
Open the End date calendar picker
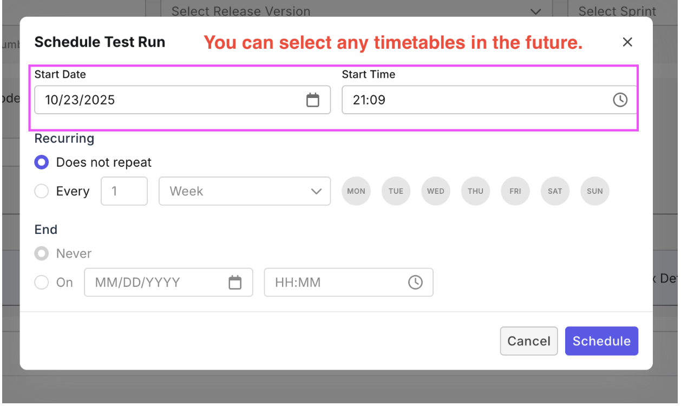(235, 282)
